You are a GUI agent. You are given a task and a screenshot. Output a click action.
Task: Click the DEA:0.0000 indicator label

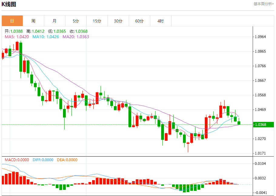pos(67,160)
